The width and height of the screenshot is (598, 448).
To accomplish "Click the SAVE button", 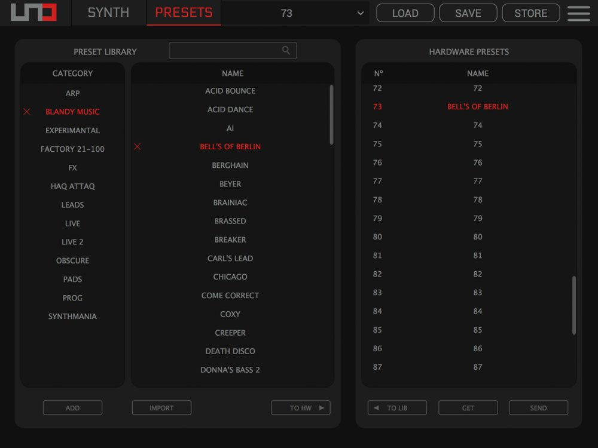I will tap(468, 13).
